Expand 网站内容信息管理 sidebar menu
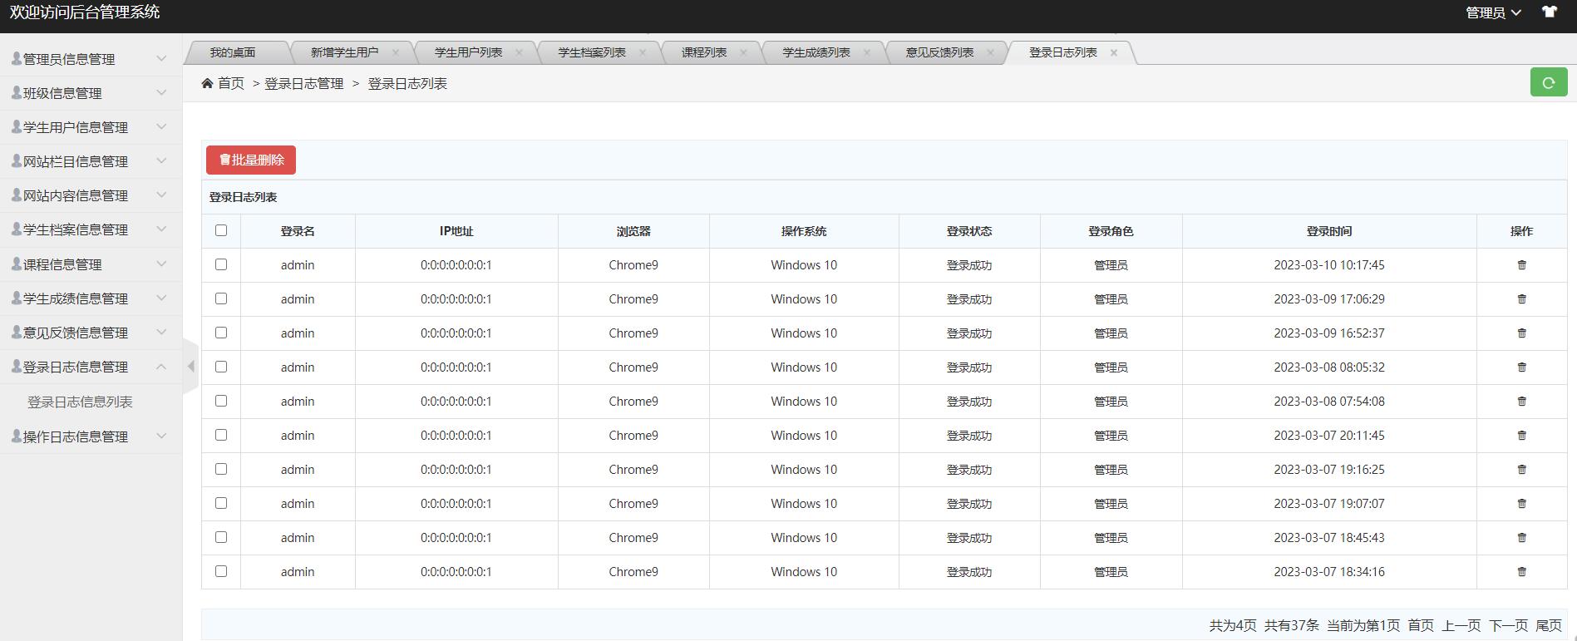Image resolution: width=1577 pixels, height=641 pixels. (91, 195)
